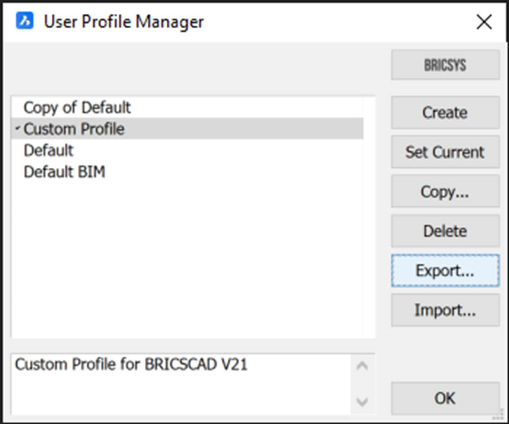Click Export... to save the profile
The image size is (509, 424).
(x=445, y=271)
